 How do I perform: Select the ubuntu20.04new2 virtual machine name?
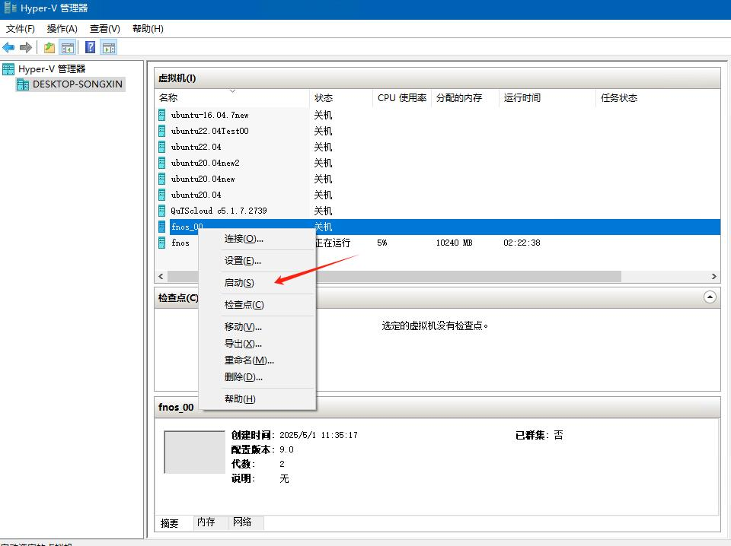tap(205, 163)
